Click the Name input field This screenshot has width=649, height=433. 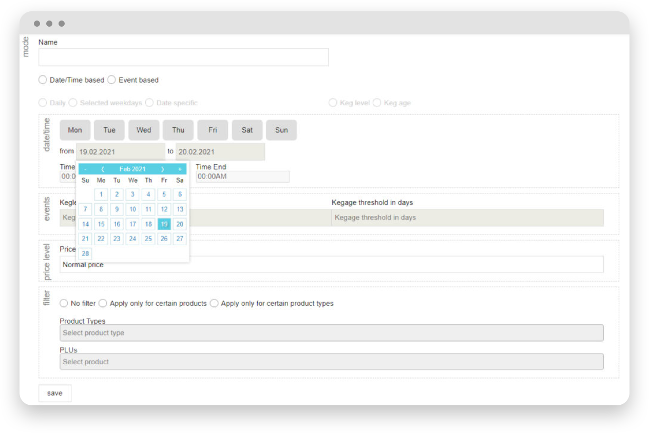pos(183,57)
